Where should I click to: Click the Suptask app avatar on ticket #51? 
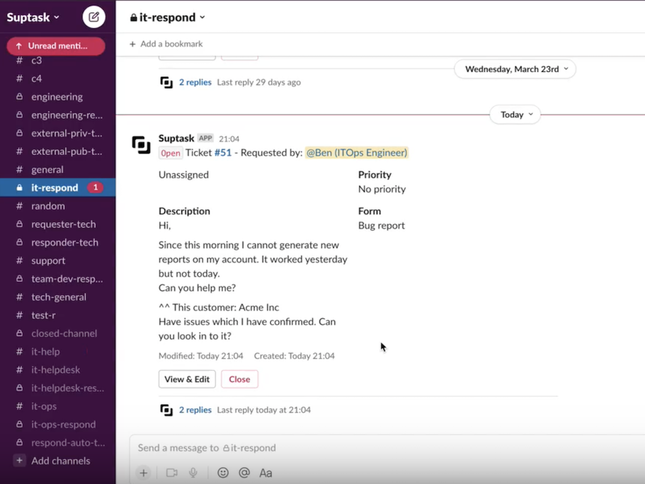(141, 145)
